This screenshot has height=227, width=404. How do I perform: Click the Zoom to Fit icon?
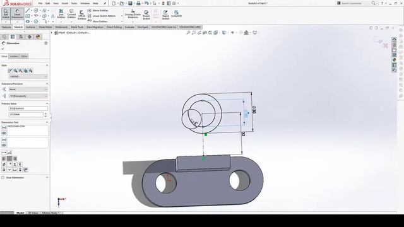coord(188,33)
